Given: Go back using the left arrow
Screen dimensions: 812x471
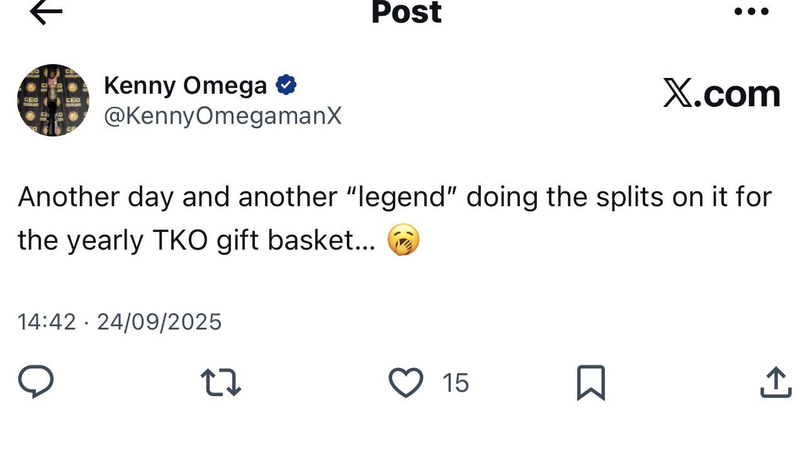Looking at the screenshot, I should [x=46, y=12].
